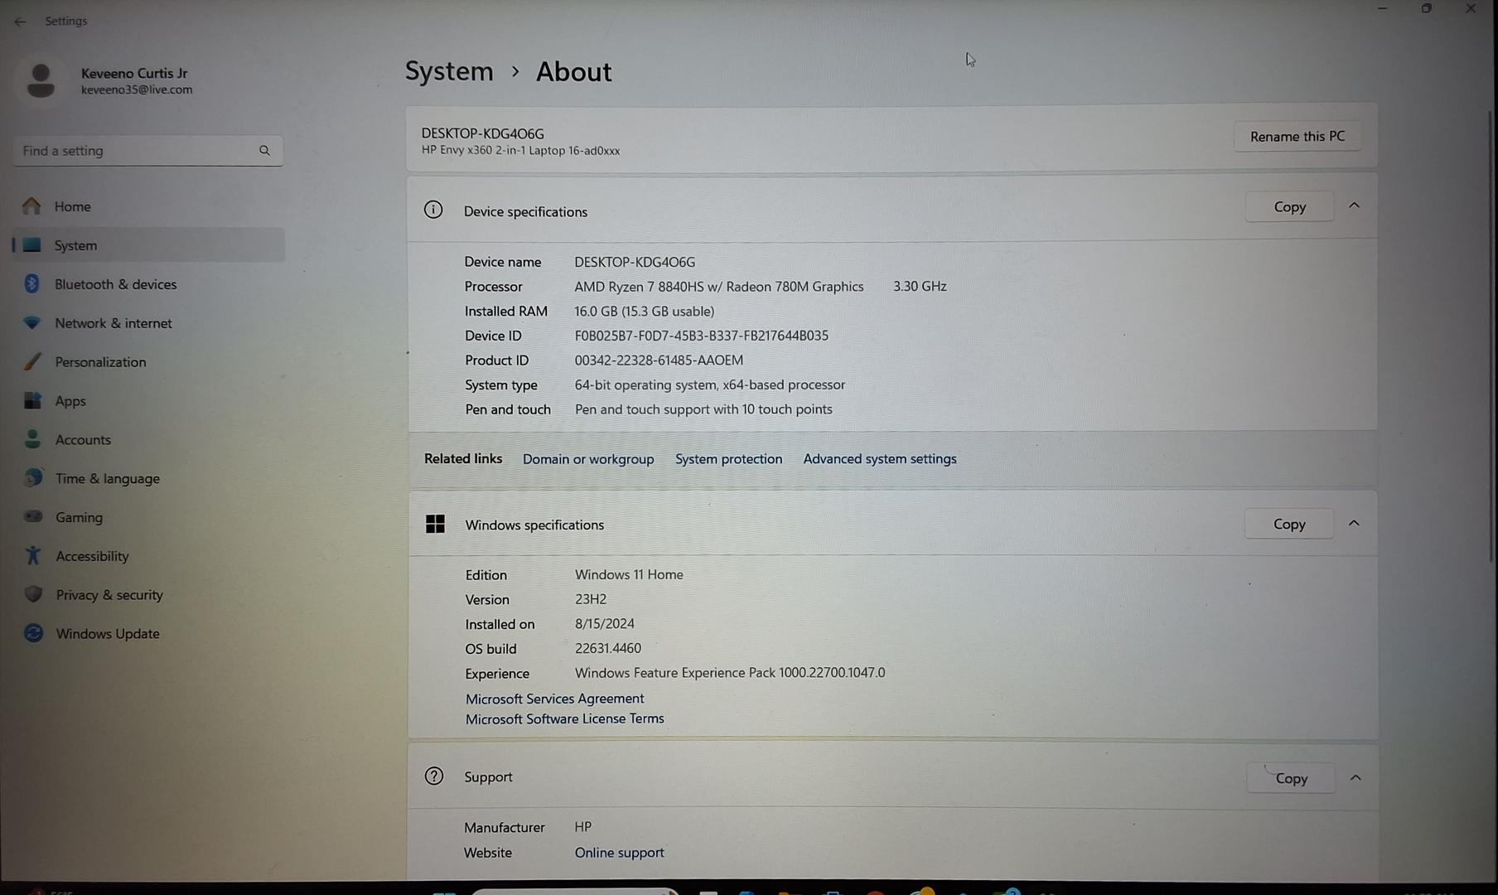This screenshot has width=1498, height=895.
Task: Click the Gaming controller icon
Action: [33, 516]
